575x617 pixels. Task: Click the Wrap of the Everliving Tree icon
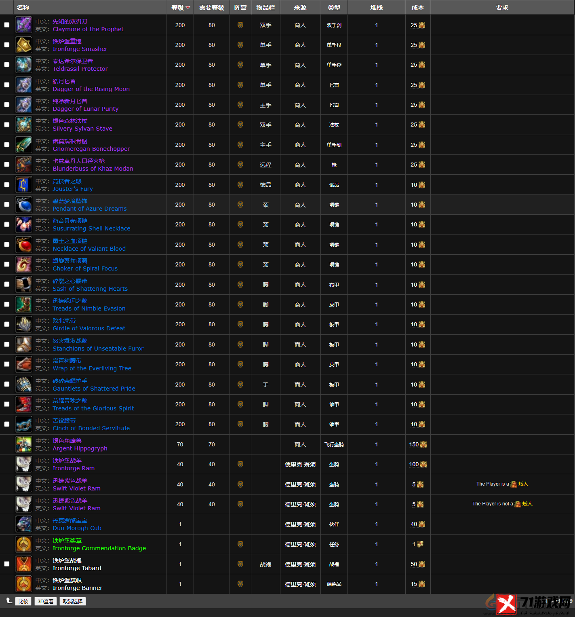[24, 364]
